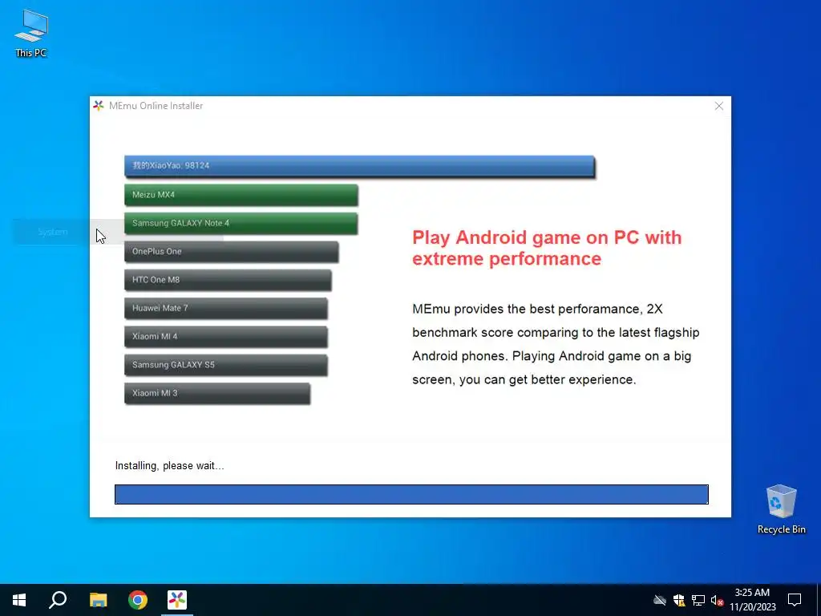
Task: Click the Samsung GALAXY Note 4 bar
Action: pos(241,223)
